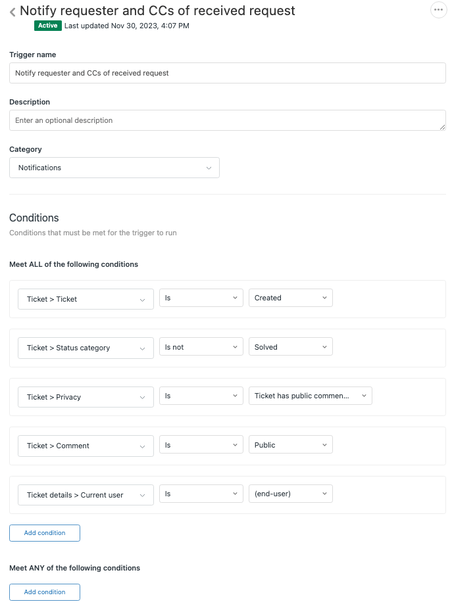
Task: Click the chevron on the (end-user) dropdown
Action: [324, 494]
